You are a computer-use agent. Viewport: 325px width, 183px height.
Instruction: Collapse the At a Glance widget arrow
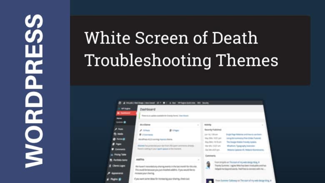pyautogui.click(x=198, y=125)
